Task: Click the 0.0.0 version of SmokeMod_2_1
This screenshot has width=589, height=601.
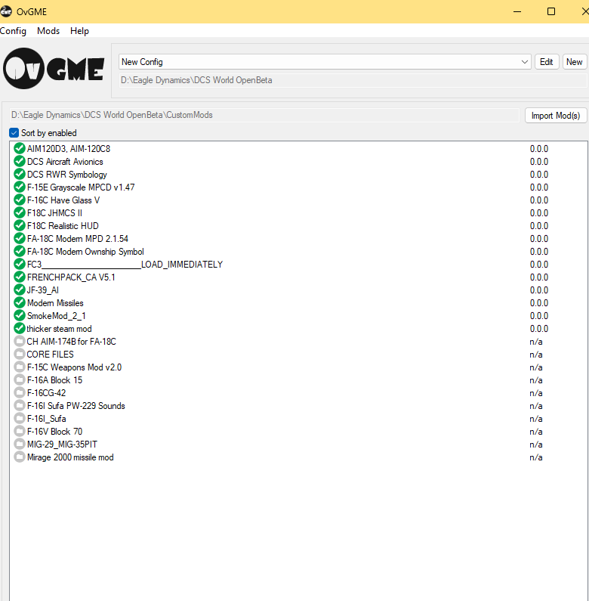Action: [539, 316]
